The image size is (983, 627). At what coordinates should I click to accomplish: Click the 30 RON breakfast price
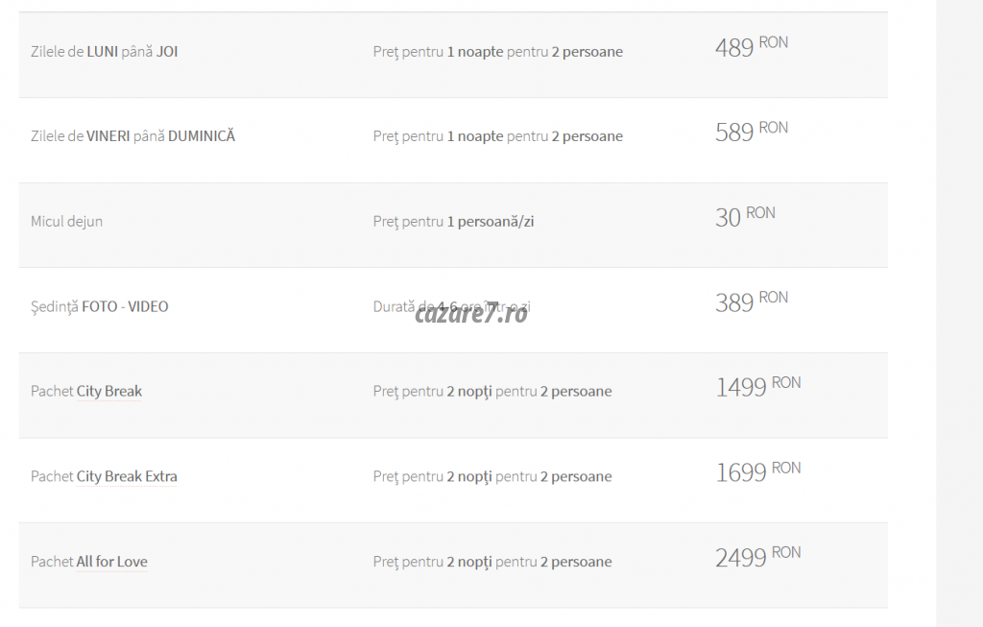(744, 217)
